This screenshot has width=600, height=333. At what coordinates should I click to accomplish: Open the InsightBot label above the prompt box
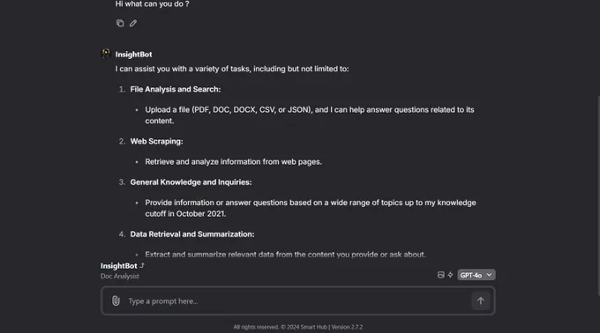(118, 266)
